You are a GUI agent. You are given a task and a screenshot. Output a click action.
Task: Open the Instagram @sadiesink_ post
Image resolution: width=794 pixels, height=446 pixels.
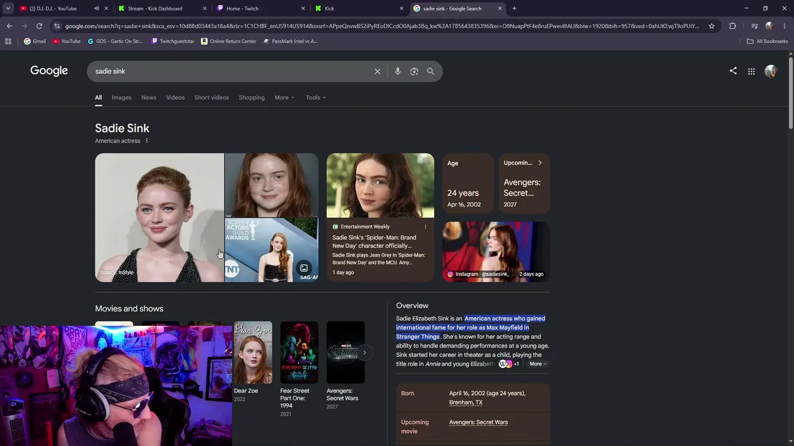pos(496,252)
